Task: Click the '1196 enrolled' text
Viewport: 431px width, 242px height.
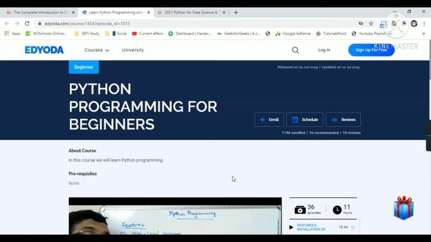Action: pos(294,133)
